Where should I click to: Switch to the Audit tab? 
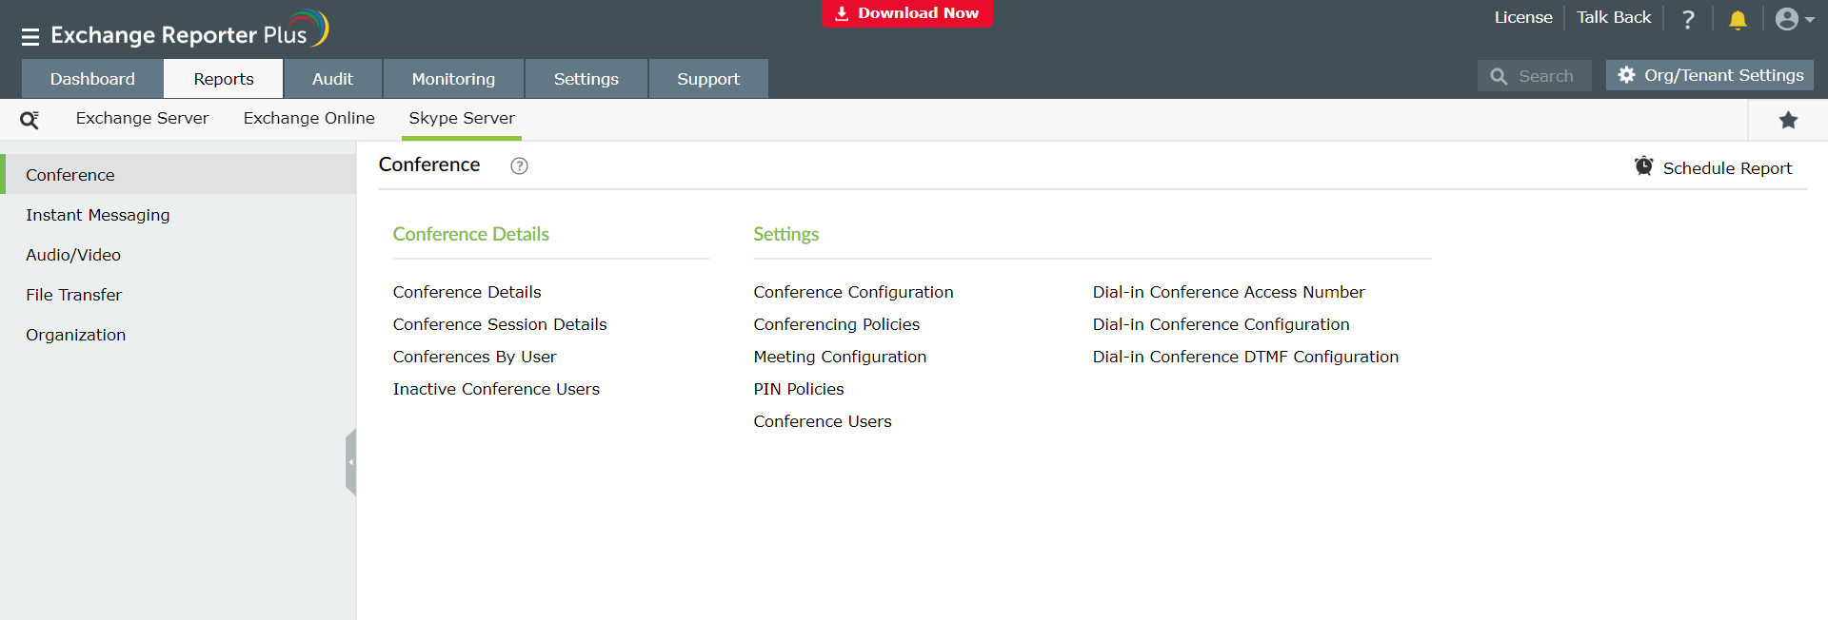[x=332, y=79]
